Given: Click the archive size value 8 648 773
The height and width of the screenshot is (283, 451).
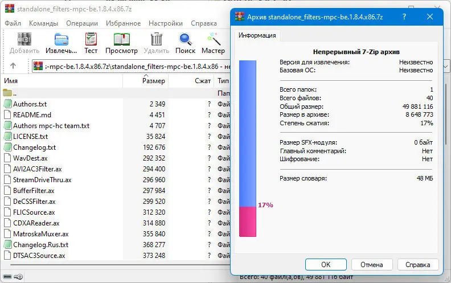Looking at the screenshot, I should click(419, 114).
